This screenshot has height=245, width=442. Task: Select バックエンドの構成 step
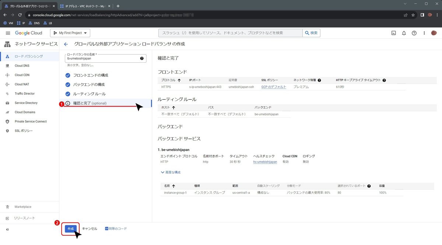pos(89,84)
